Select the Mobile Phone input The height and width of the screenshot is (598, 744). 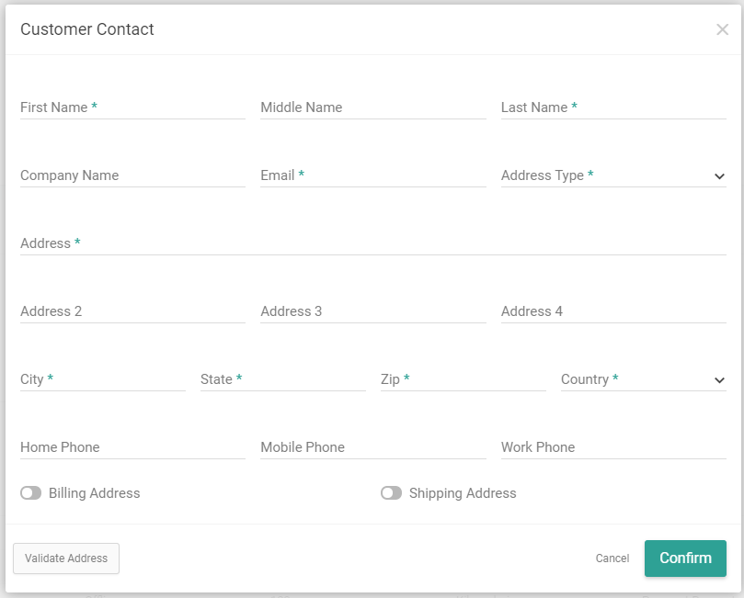[372, 447]
